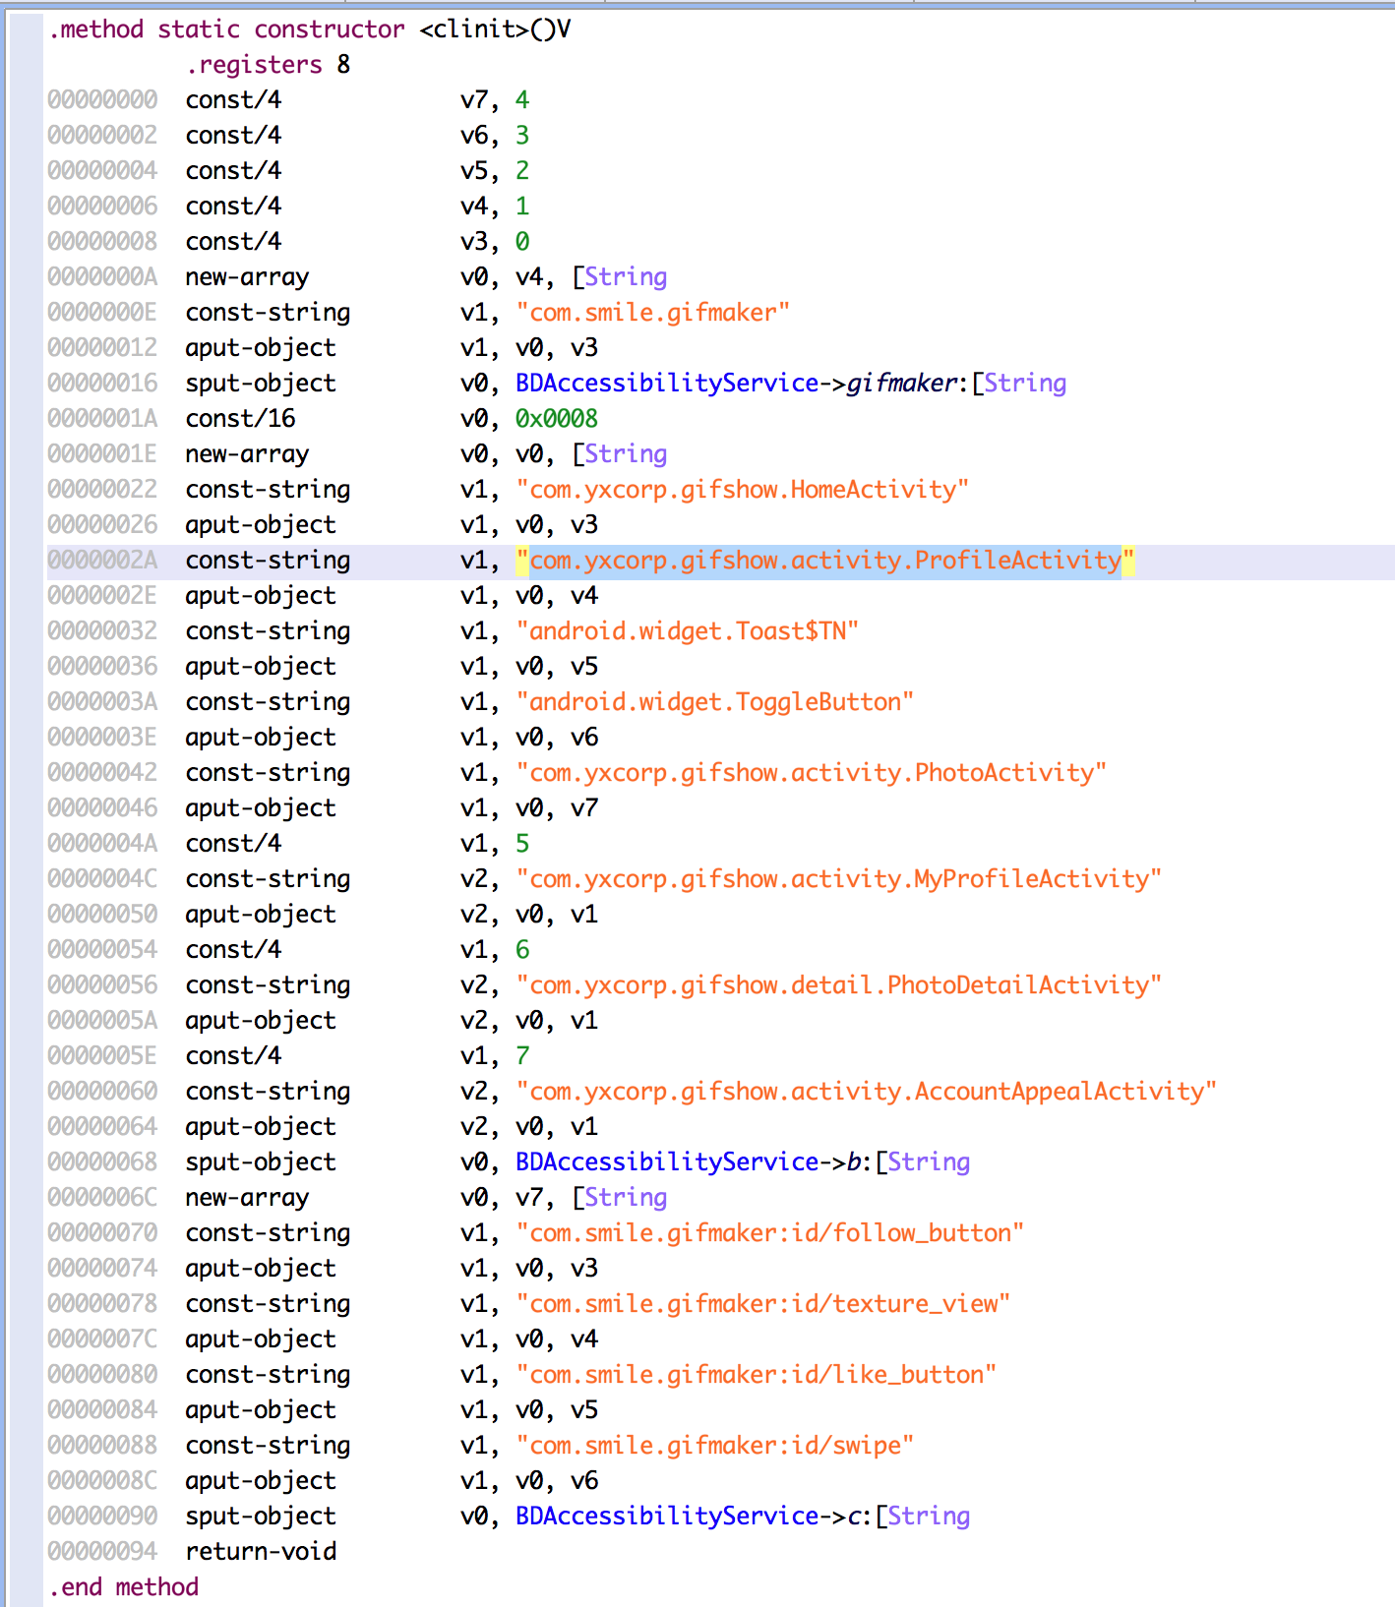Click the return-void instruction

[x=261, y=1552]
